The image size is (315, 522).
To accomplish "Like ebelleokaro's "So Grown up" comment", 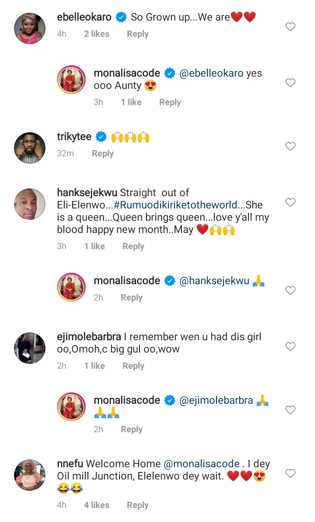I will (x=290, y=27).
